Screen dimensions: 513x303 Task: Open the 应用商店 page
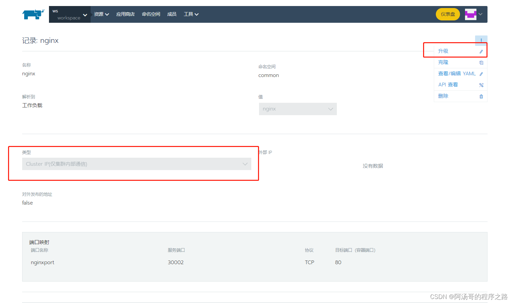(125, 14)
